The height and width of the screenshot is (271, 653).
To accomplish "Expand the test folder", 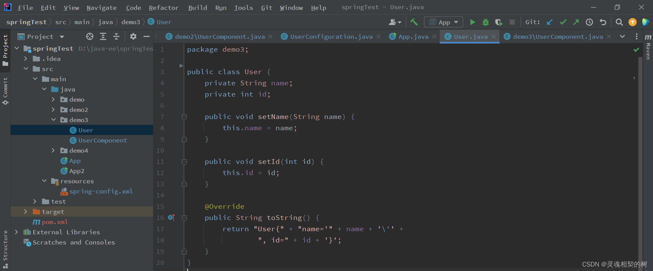I will point(35,201).
